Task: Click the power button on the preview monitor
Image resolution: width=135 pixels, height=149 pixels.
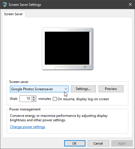Action: pos(85,67)
